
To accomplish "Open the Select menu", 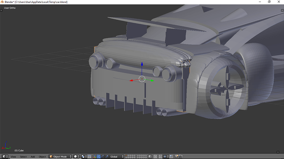I will pyautogui.click(x=23, y=157).
